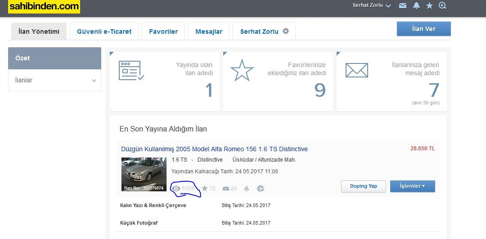Image resolution: width=486 pixels, height=239 pixels.
Task: Open favorites star icon in header
Action: [x=429, y=6]
